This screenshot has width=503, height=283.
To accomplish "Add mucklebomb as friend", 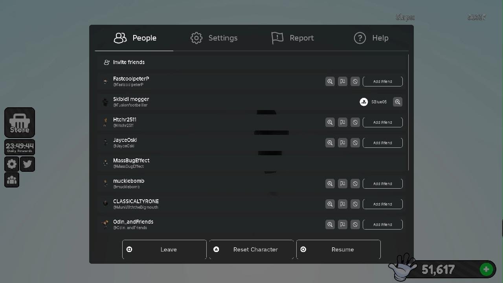I will pyautogui.click(x=383, y=184).
